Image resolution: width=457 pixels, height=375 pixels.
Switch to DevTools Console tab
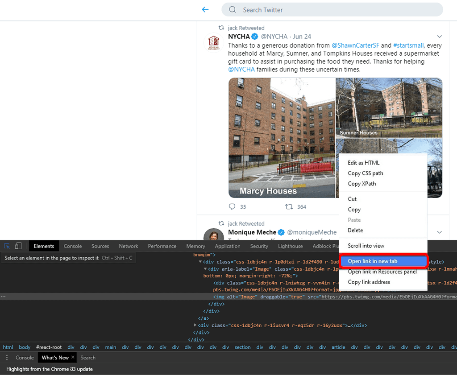[73, 246]
